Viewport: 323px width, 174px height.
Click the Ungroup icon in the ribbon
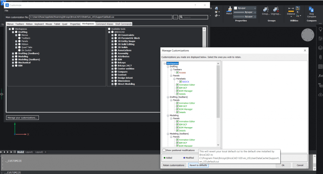276,9
